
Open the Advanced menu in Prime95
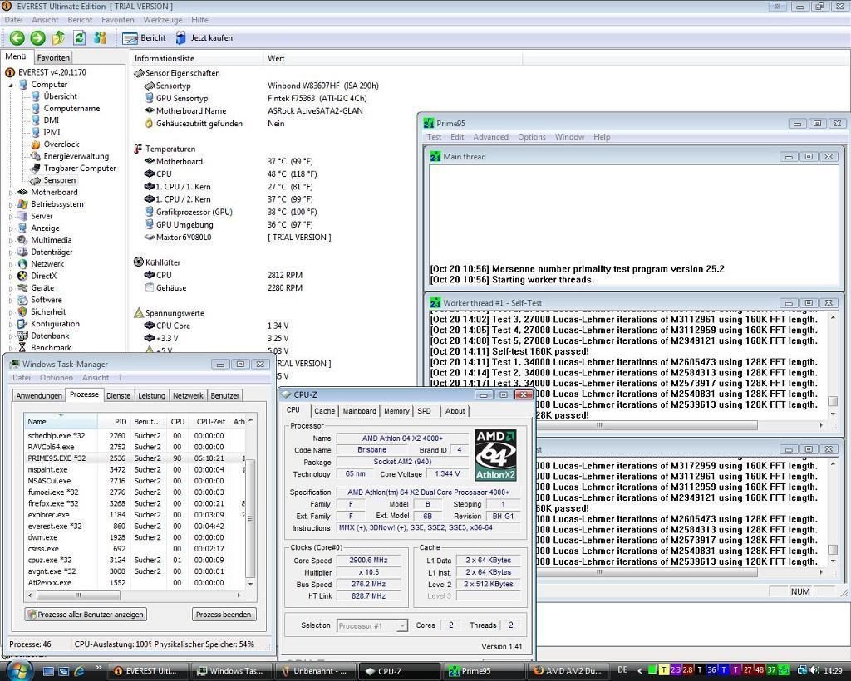(x=490, y=137)
